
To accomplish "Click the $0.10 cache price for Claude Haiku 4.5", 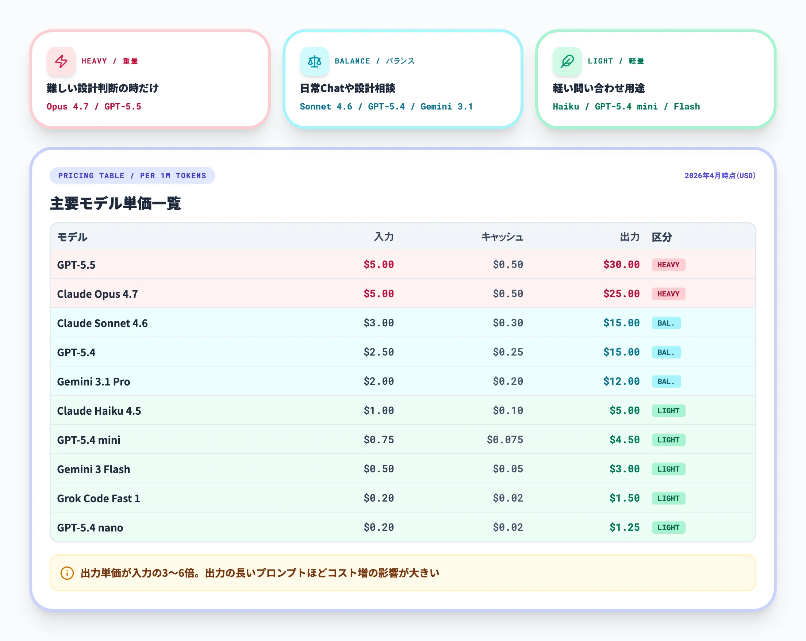I will [508, 410].
